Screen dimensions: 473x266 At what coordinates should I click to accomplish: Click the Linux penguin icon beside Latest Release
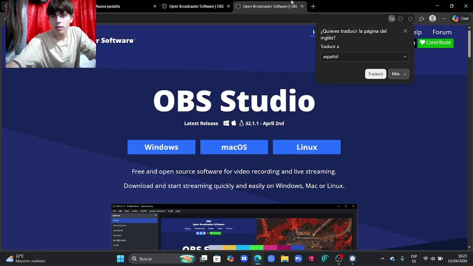pos(241,123)
